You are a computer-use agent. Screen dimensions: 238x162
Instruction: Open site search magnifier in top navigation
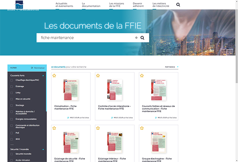click(x=178, y=5)
